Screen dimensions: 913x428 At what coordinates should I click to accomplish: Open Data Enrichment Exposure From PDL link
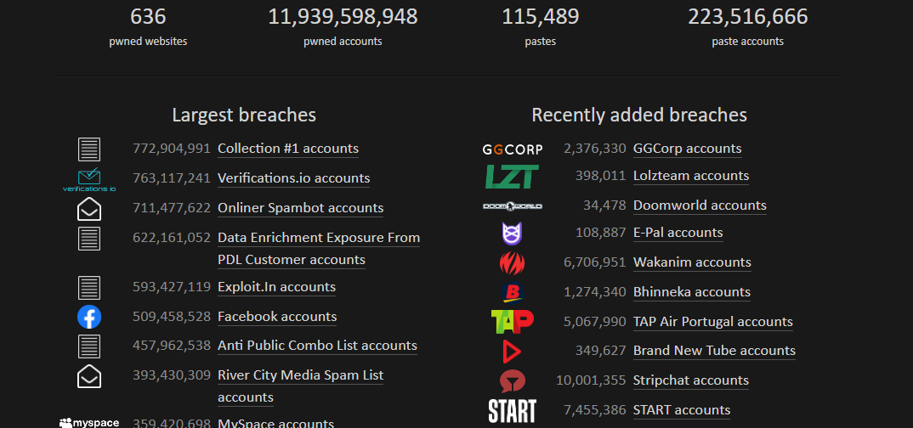click(x=318, y=238)
